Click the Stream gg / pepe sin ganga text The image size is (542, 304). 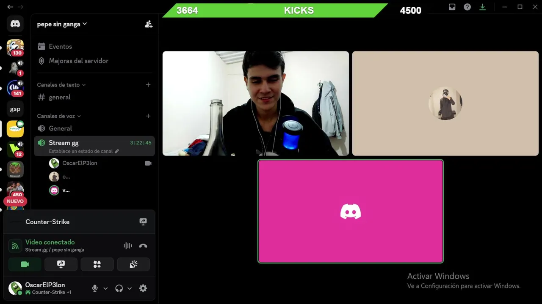click(55, 250)
